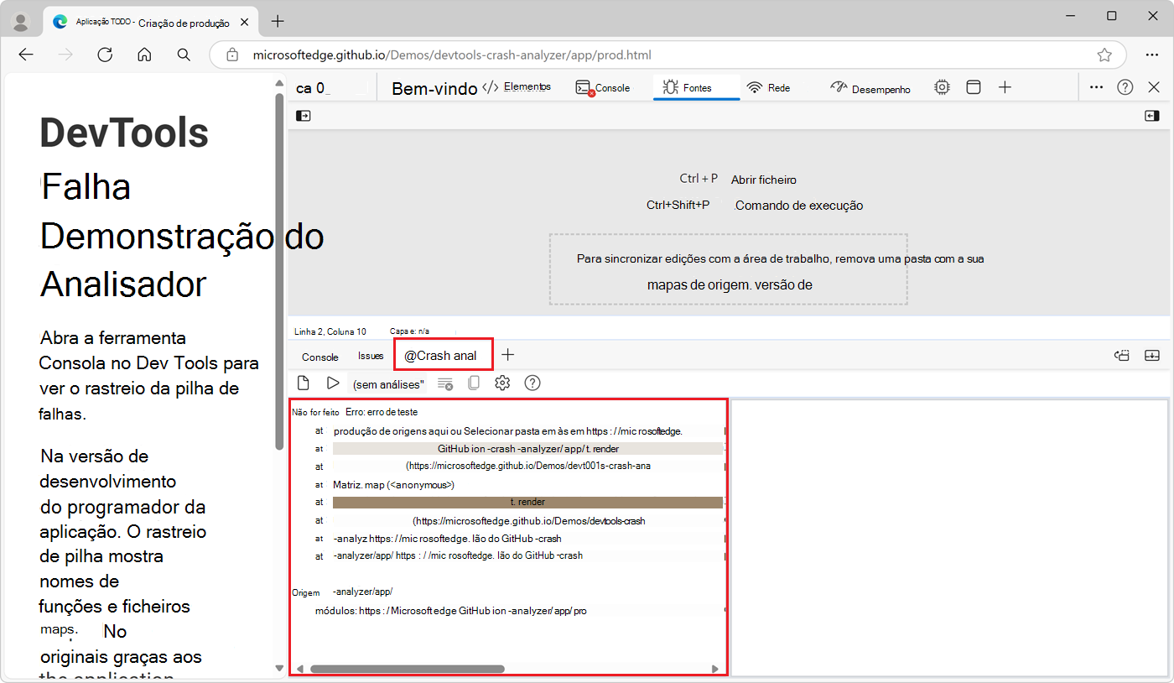Copy the crash analyzer output
The height and width of the screenshot is (683, 1174).
(x=474, y=383)
